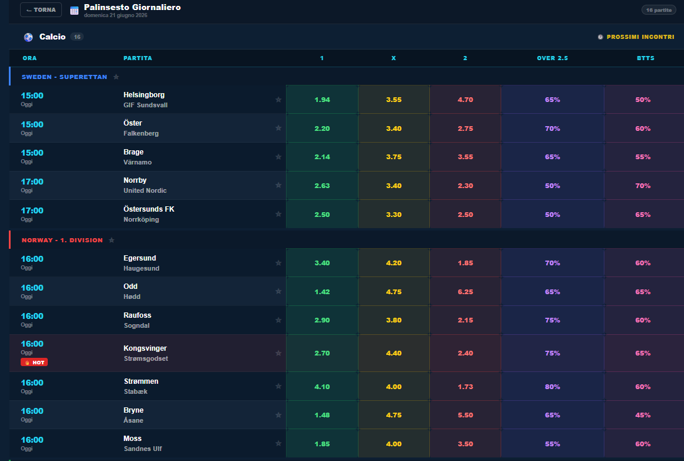The width and height of the screenshot is (684, 461).
Task: Star the Öster vs Falkenberg match
Action: [x=278, y=128]
